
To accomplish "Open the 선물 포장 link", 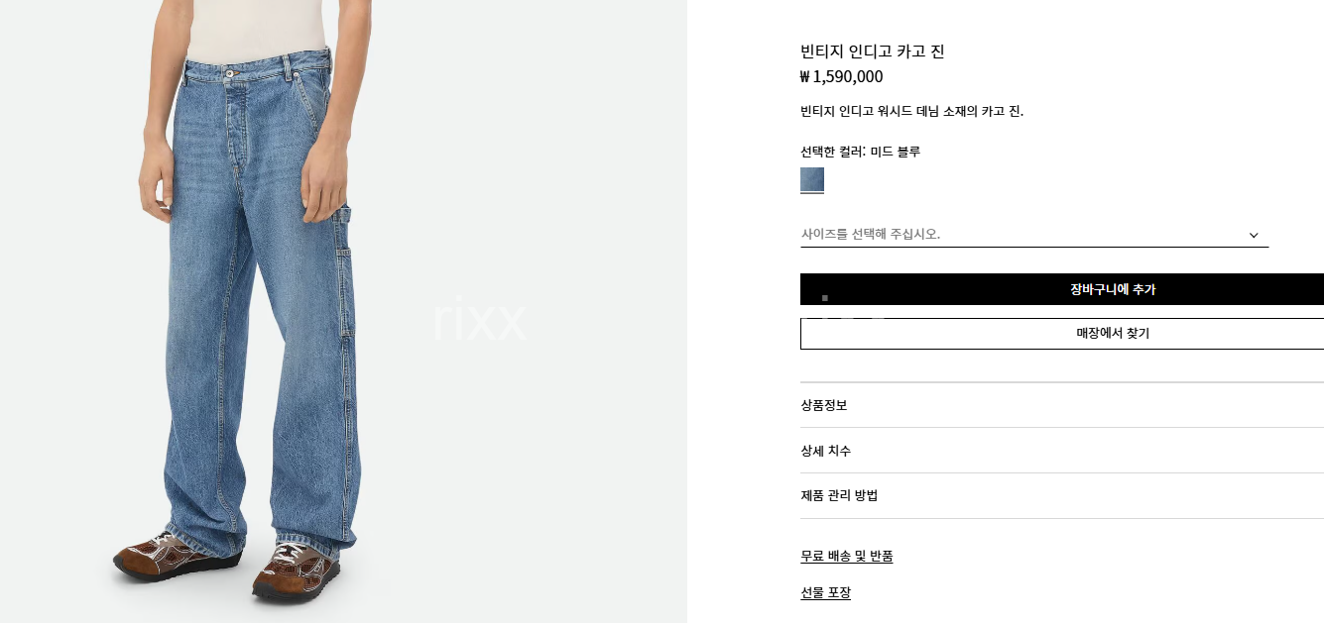I will coord(825,593).
